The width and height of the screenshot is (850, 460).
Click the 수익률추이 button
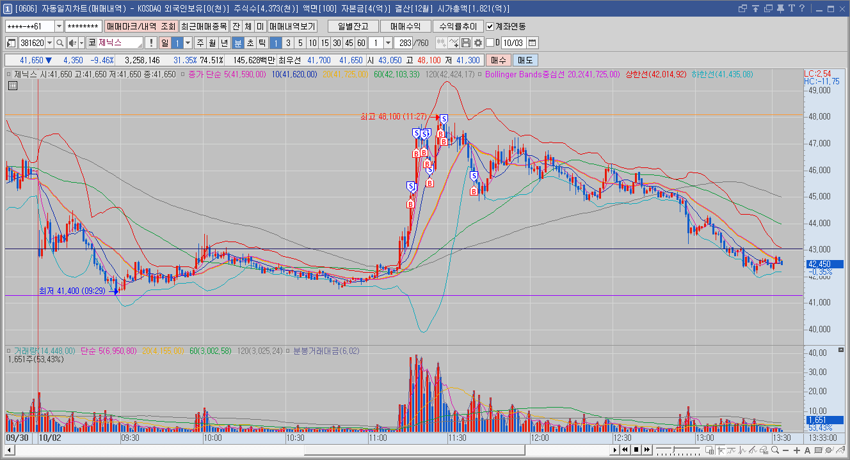click(x=458, y=26)
